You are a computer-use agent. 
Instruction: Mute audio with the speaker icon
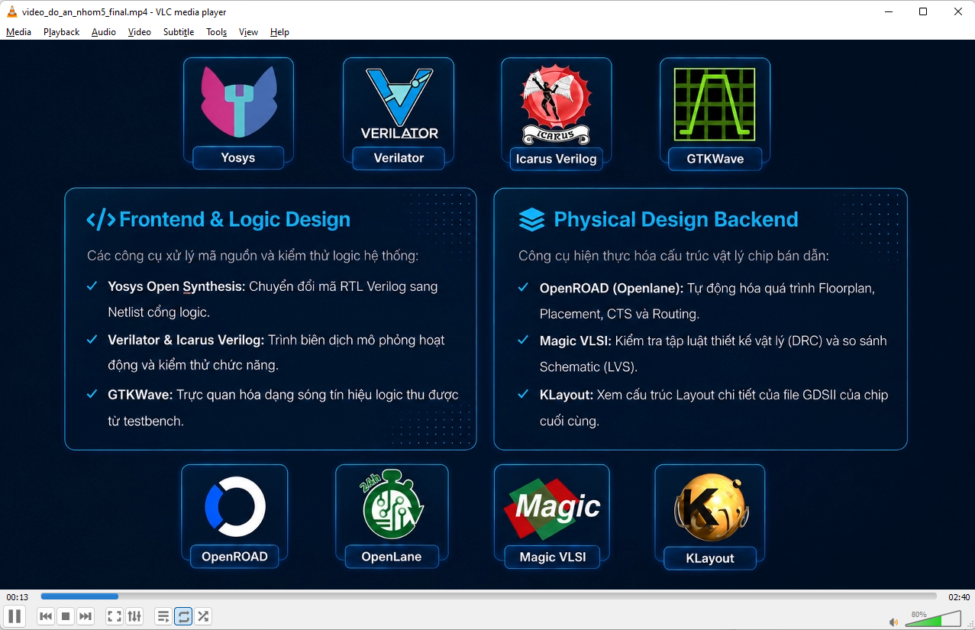(894, 622)
